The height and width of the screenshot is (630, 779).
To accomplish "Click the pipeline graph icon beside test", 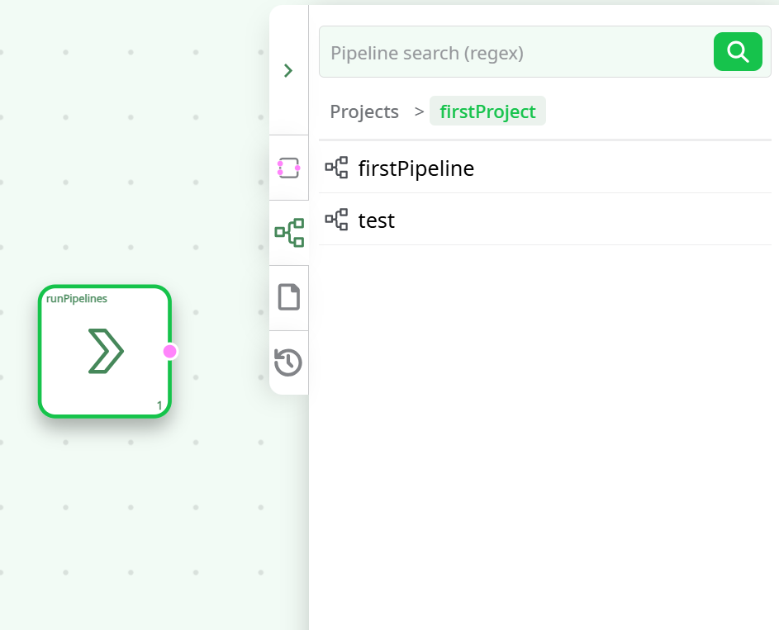I will pyautogui.click(x=336, y=220).
